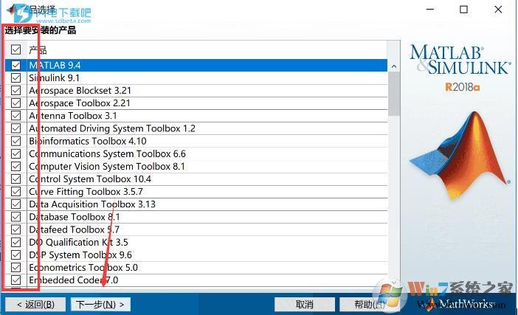The width and height of the screenshot is (518, 315).
Task: Toggle the Database Toolbox 8.1 checkbox
Action: tap(15, 217)
